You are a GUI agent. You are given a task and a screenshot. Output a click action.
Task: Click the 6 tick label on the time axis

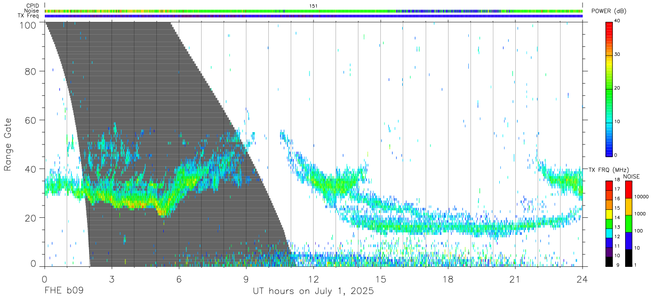(179, 279)
